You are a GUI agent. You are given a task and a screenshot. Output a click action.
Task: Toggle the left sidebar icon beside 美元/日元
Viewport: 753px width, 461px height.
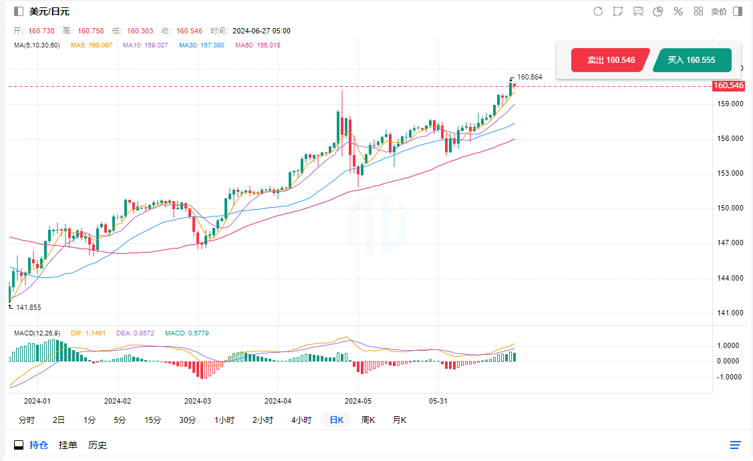(x=19, y=11)
